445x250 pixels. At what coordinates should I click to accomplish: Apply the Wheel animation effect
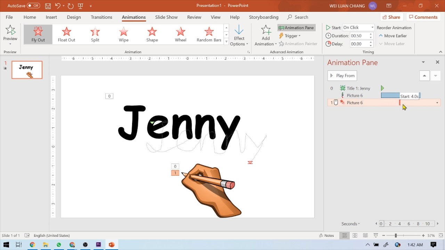point(180,34)
